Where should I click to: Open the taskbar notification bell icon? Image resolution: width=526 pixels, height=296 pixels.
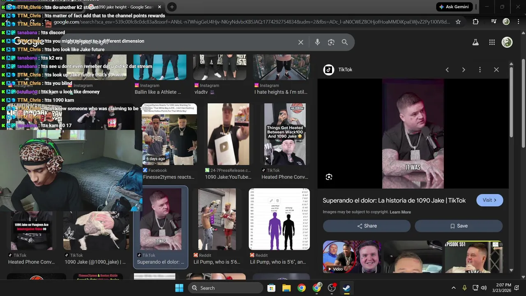tap(517, 288)
